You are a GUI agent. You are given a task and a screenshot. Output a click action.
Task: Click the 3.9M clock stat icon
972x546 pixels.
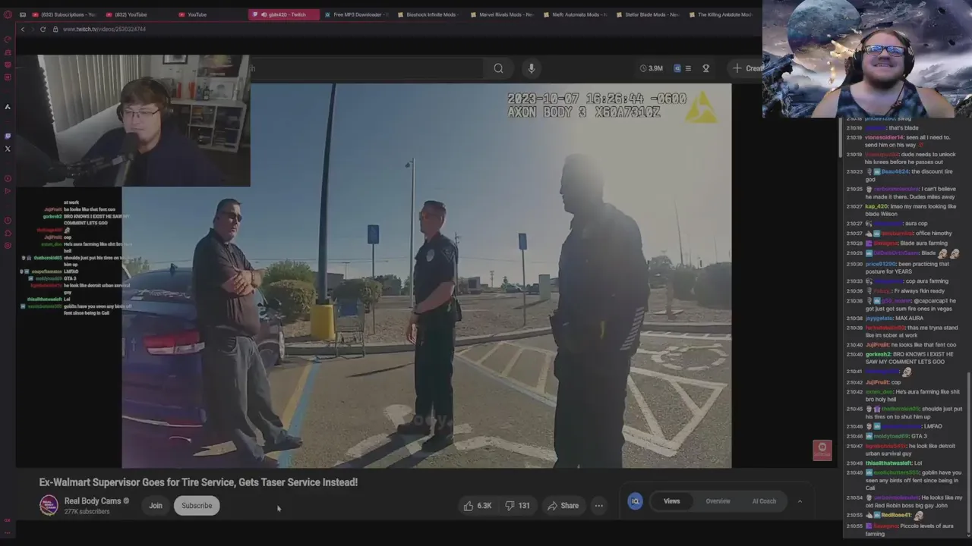pos(651,68)
